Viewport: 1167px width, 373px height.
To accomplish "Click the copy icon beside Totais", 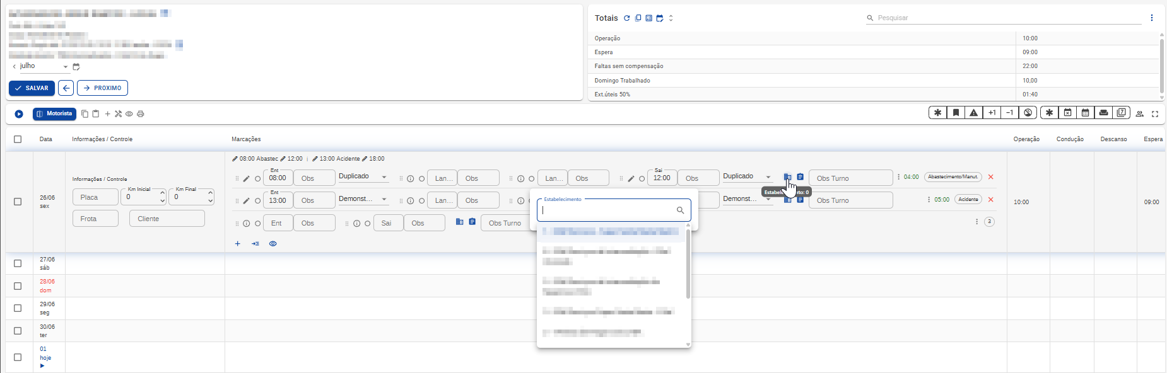I will click(x=638, y=18).
